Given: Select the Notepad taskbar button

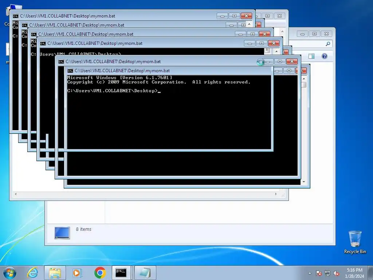Looking at the screenshot, I should point(145,273).
